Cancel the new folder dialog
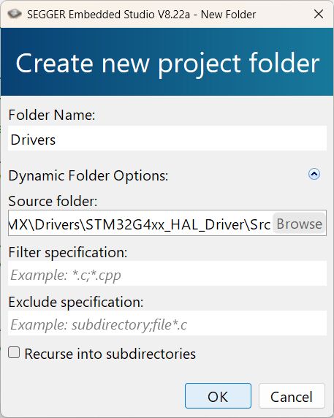 coord(292,396)
